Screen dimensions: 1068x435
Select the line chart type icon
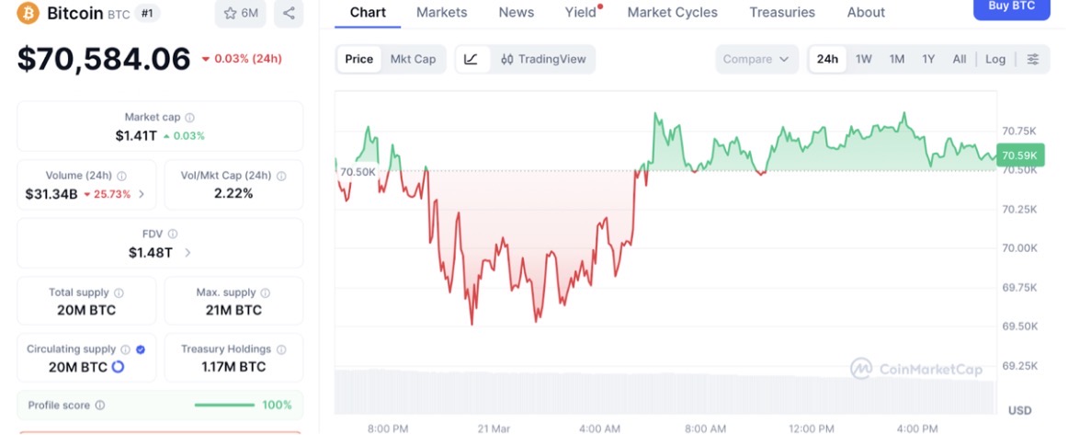471,59
